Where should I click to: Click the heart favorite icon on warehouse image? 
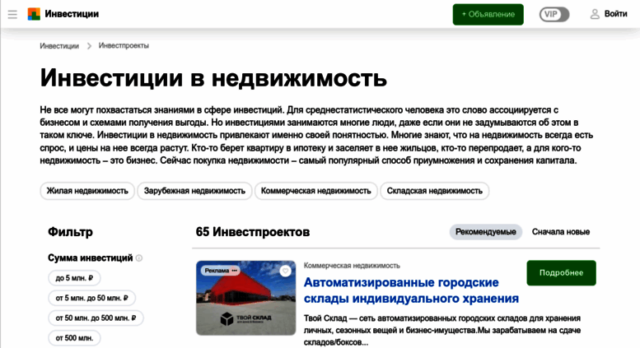[x=285, y=271]
